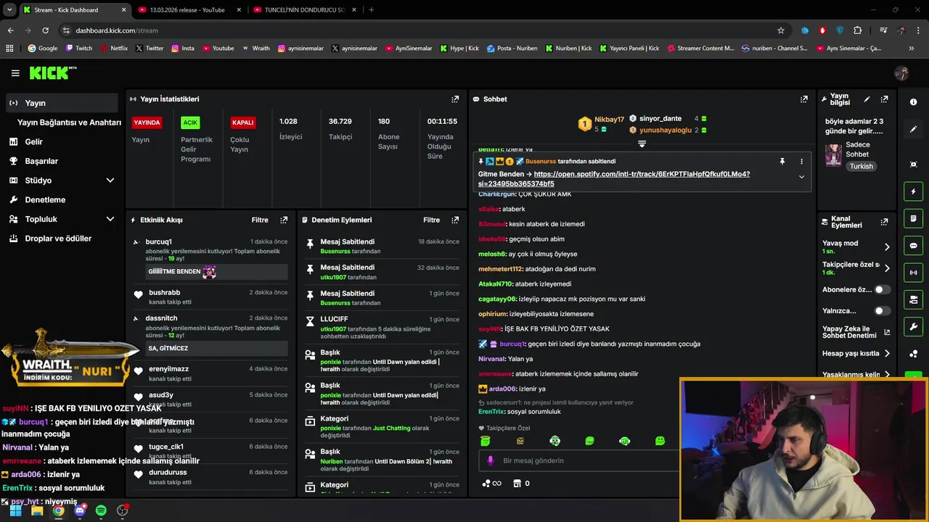Select Yayın in the sidebar

click(x=62, y=103)
